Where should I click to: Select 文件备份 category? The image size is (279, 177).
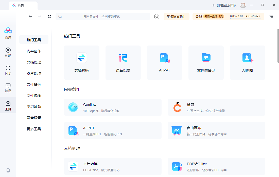pyautogui.click(x=34, y=84)
